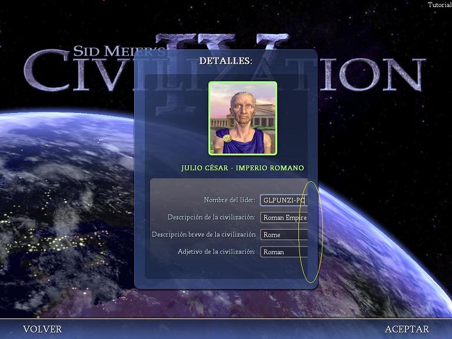Screen dimensions: 452x339
Task: Click the JULIO CÉSAR - IMPERIO ROMANO title
Action: coord(242,168)
